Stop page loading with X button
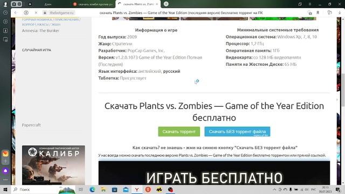Image resolution: width=345 pixels, height=194 pixels. pyautogui.click(x=36, y=13)
